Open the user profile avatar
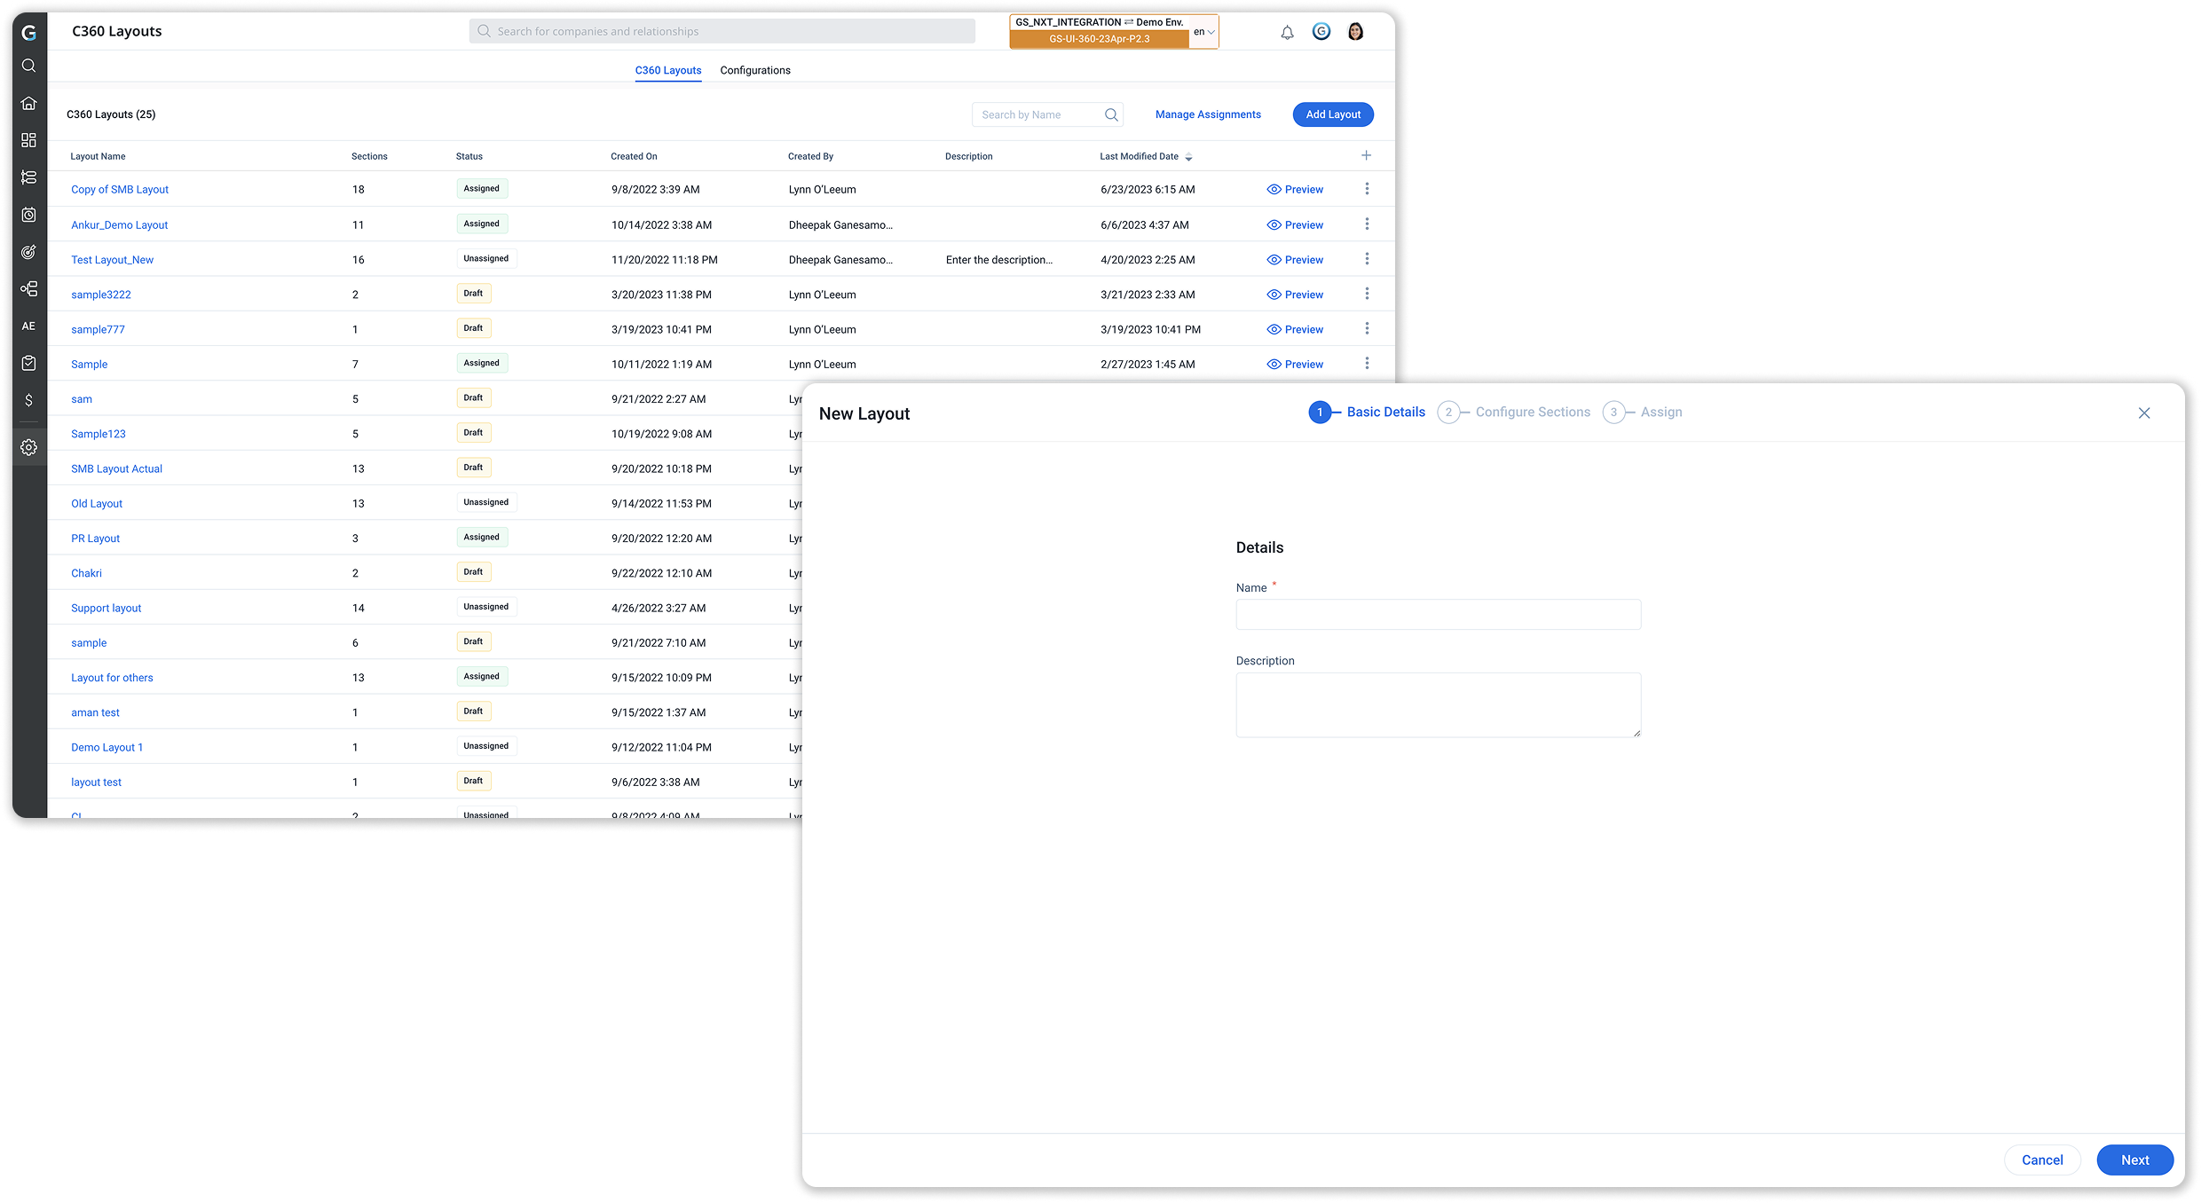The image size is (2201, 1203). point(1356,31)
